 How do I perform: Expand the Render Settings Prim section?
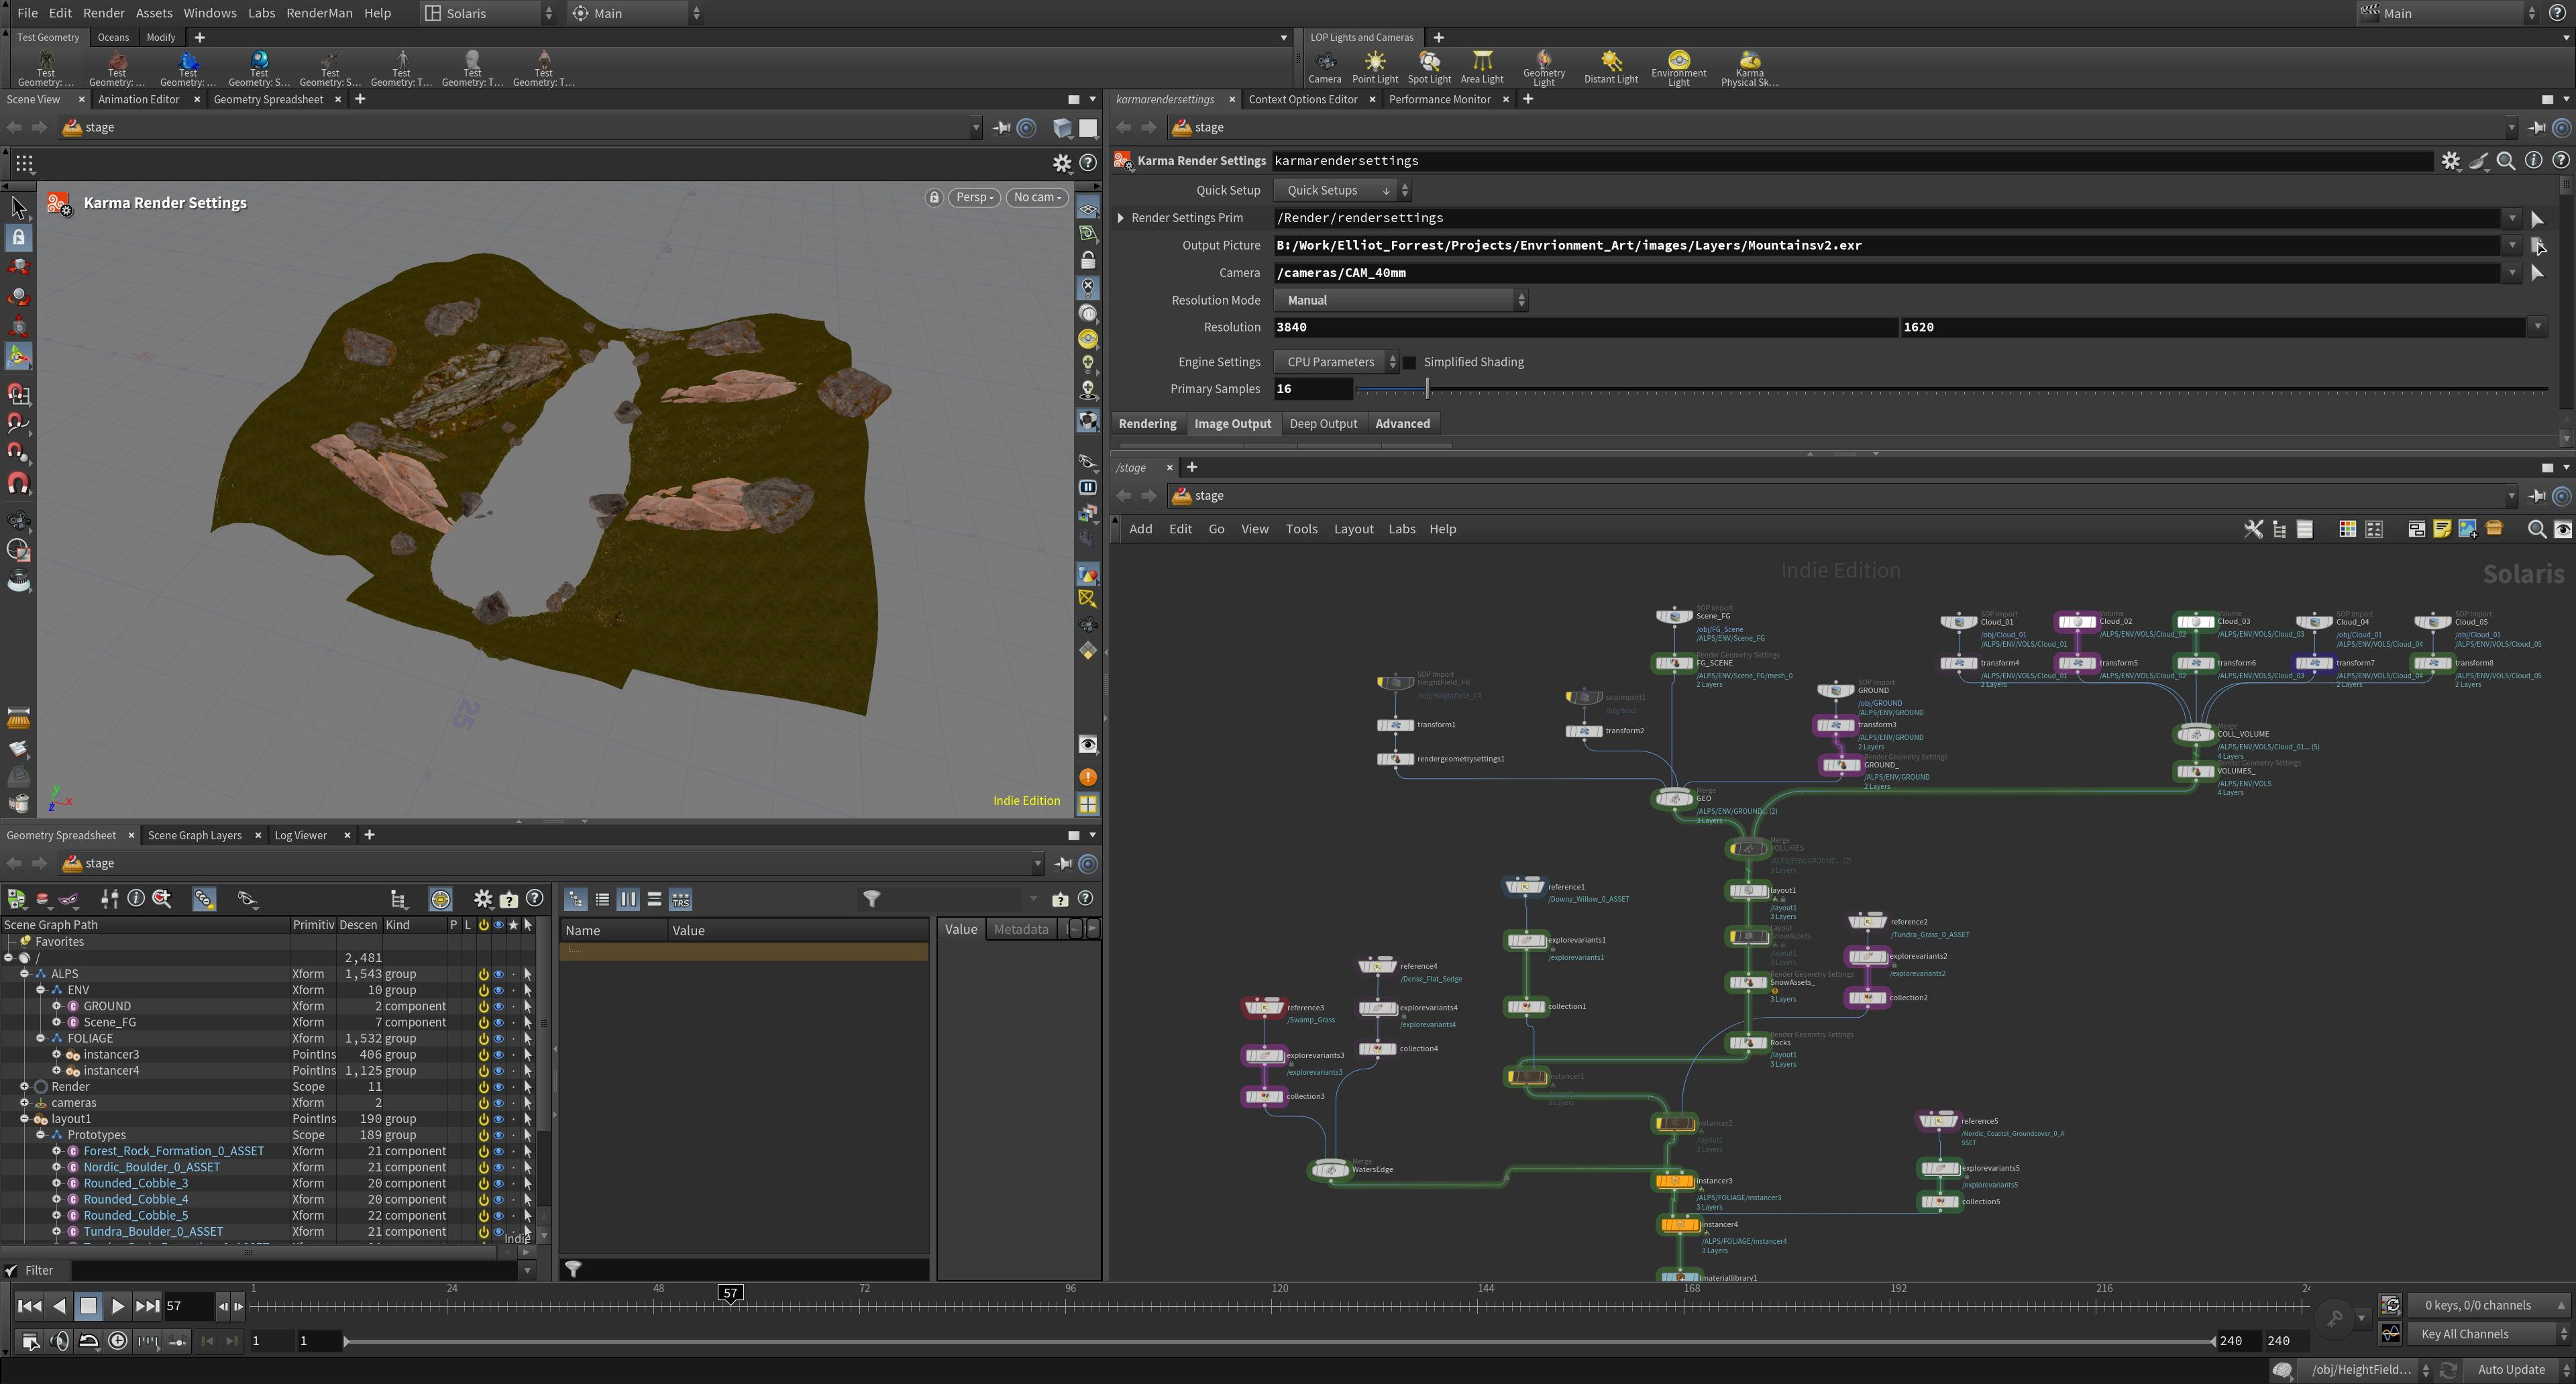pos(1120,218)
